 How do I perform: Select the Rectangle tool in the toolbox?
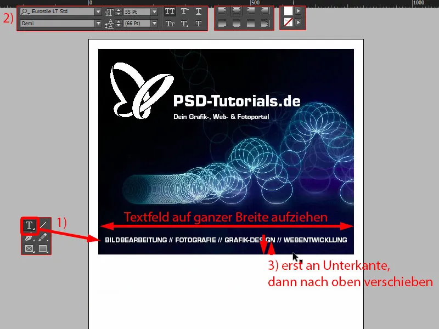[x=43, y=248]
